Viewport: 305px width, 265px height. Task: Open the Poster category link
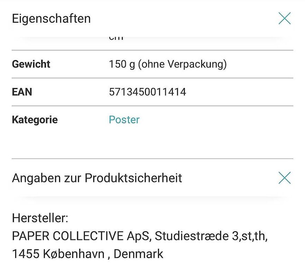(124, 119)
